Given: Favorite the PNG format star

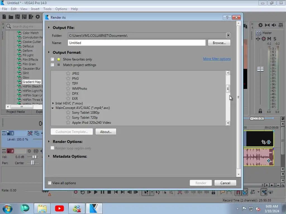Looking at the screenshot, I should coord(68,78).
